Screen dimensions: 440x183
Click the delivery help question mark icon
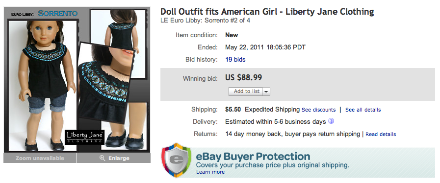point(331,121)
